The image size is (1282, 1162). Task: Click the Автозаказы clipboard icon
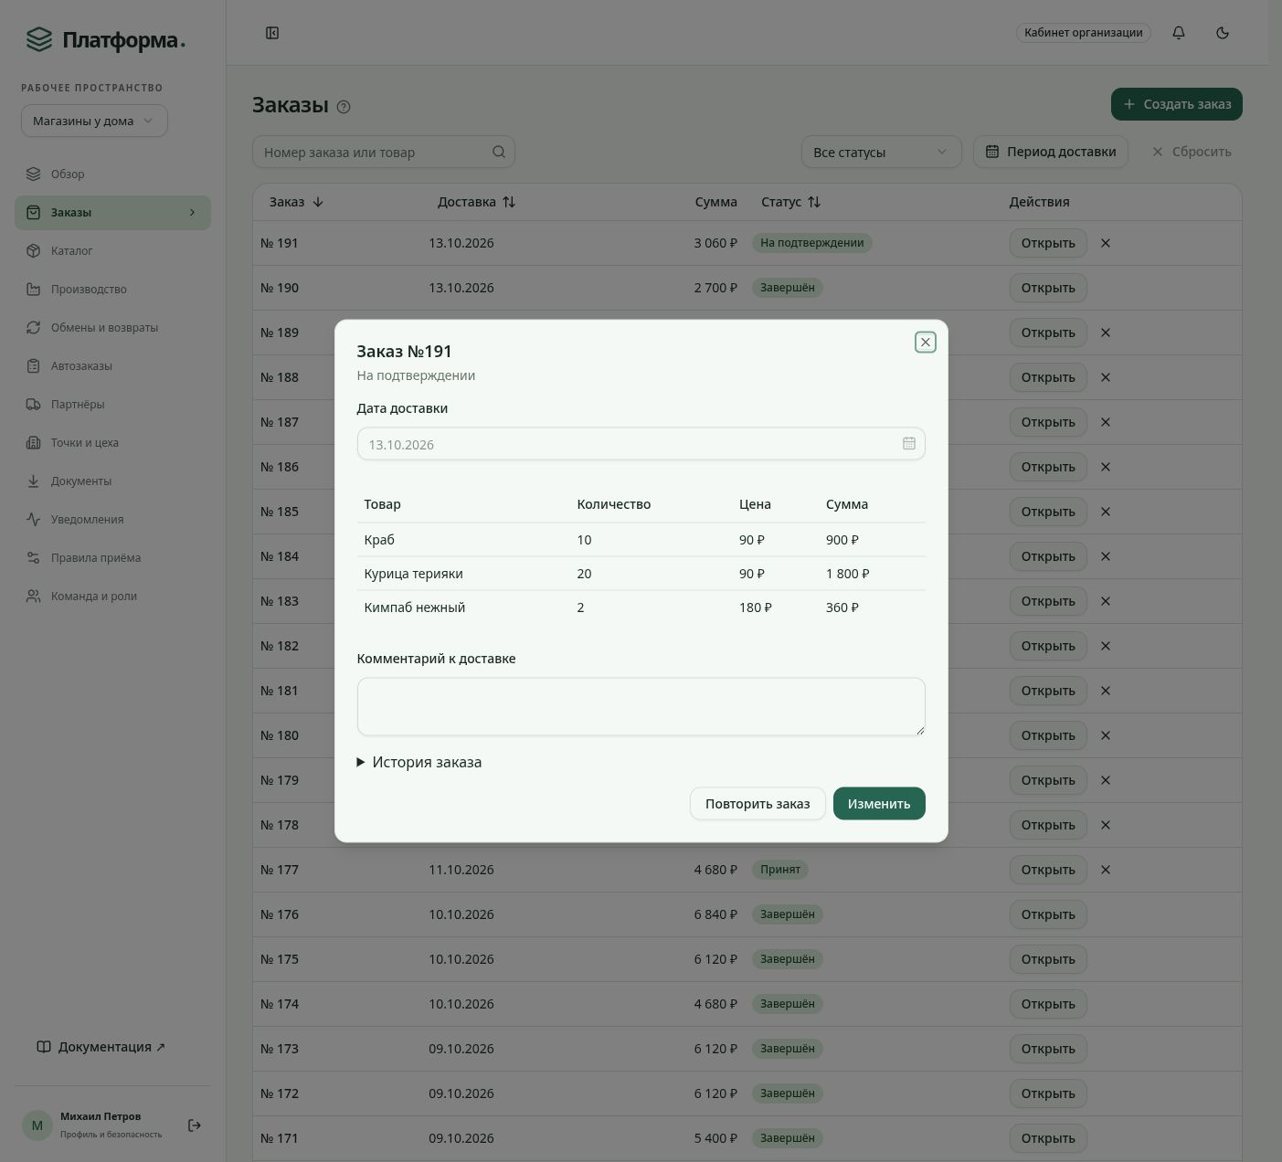point(34,366)
